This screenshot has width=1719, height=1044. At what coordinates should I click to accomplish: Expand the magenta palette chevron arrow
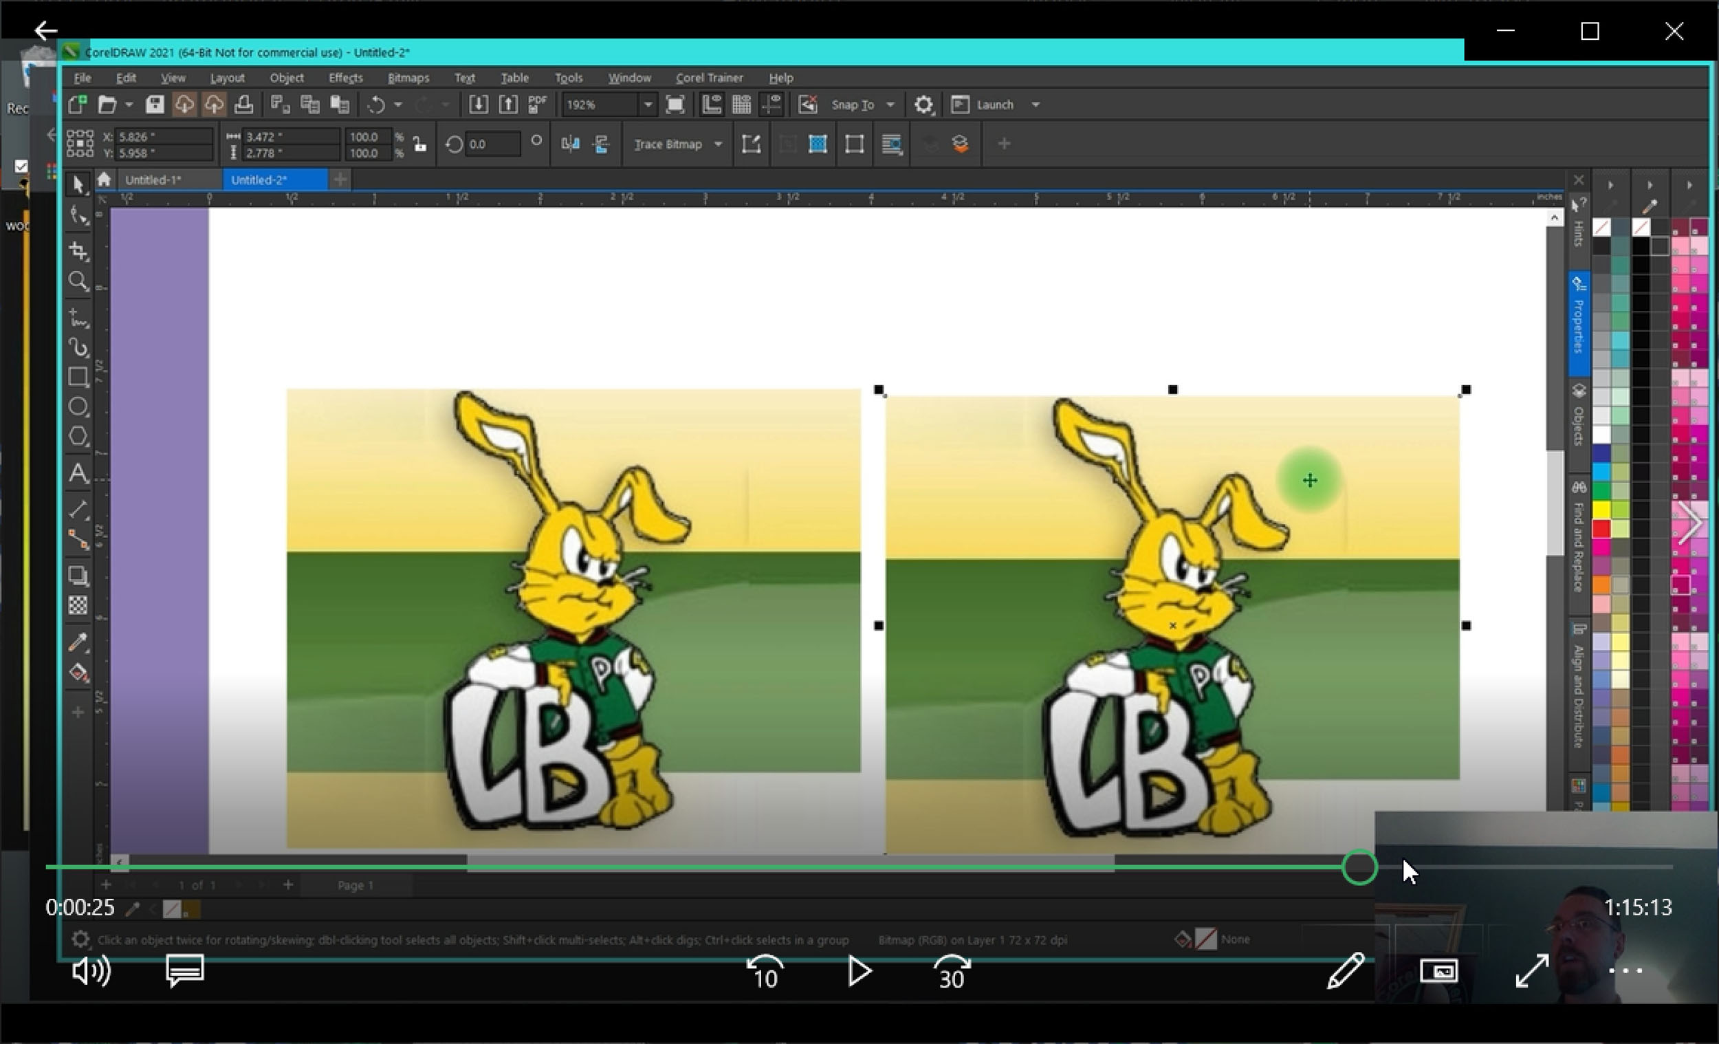(x=1690, y=523)
